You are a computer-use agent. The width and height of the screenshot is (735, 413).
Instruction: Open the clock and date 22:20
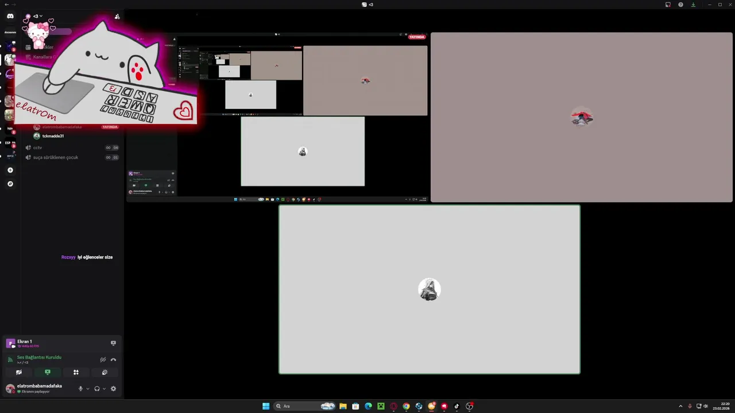722,406
